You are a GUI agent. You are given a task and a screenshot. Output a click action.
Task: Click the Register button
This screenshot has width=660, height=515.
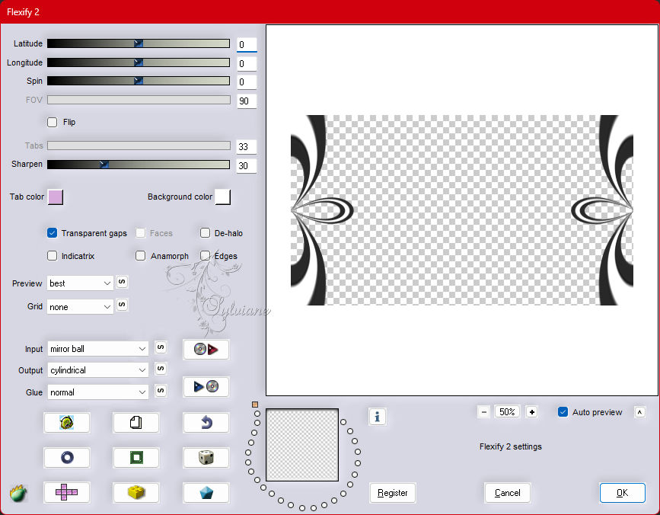pos(392,493)
